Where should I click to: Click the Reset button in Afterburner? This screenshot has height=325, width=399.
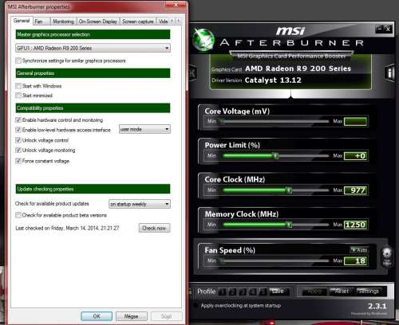[342, 292]
